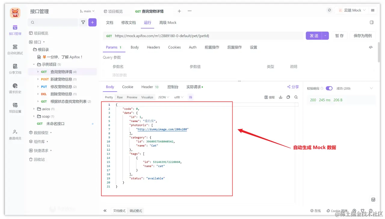Click the 保存为用例 button

point(362,36)
